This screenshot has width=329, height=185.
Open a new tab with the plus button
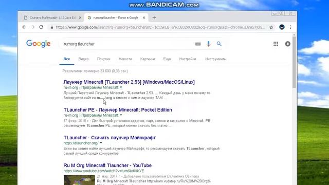[154, 18]
